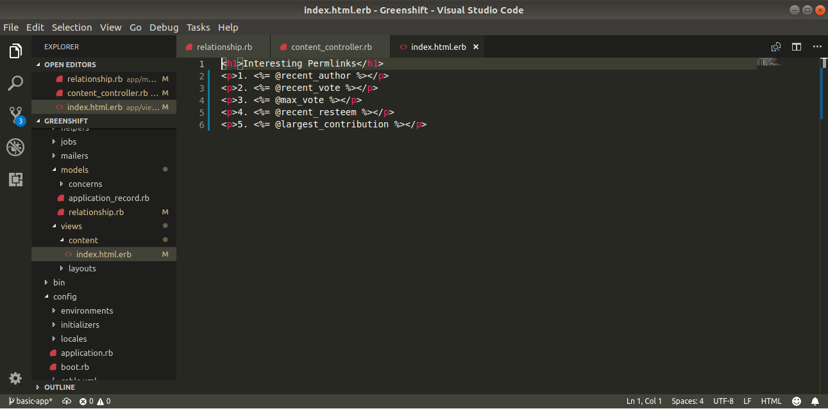Open the Debug view in activity bar
Screen dimensions: 828x409
pyautogui.click(x=15, y=148)
